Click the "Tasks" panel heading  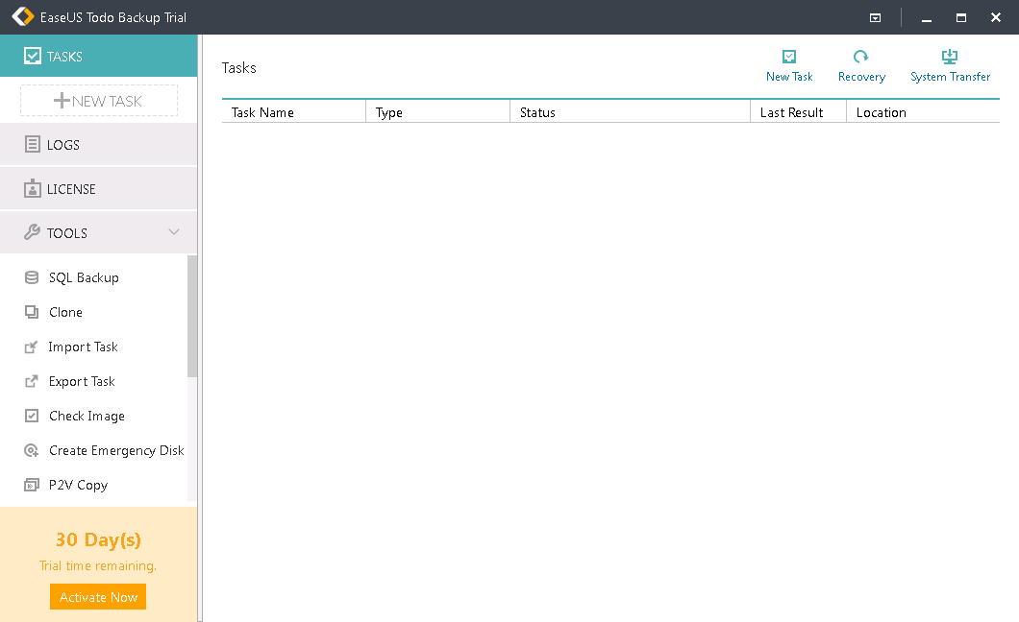tap(239, 67)
